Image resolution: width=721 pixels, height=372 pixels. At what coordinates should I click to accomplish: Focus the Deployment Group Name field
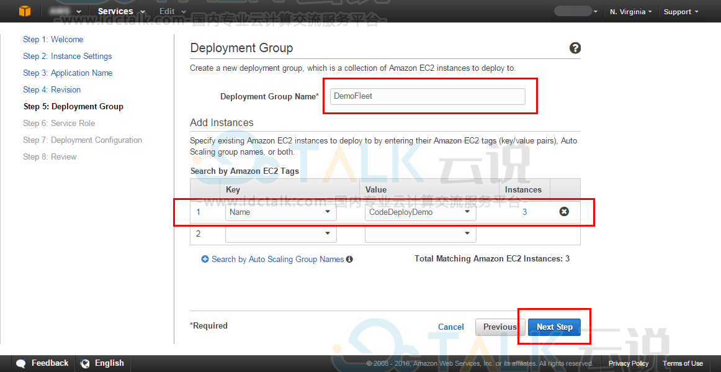[428, 96]
